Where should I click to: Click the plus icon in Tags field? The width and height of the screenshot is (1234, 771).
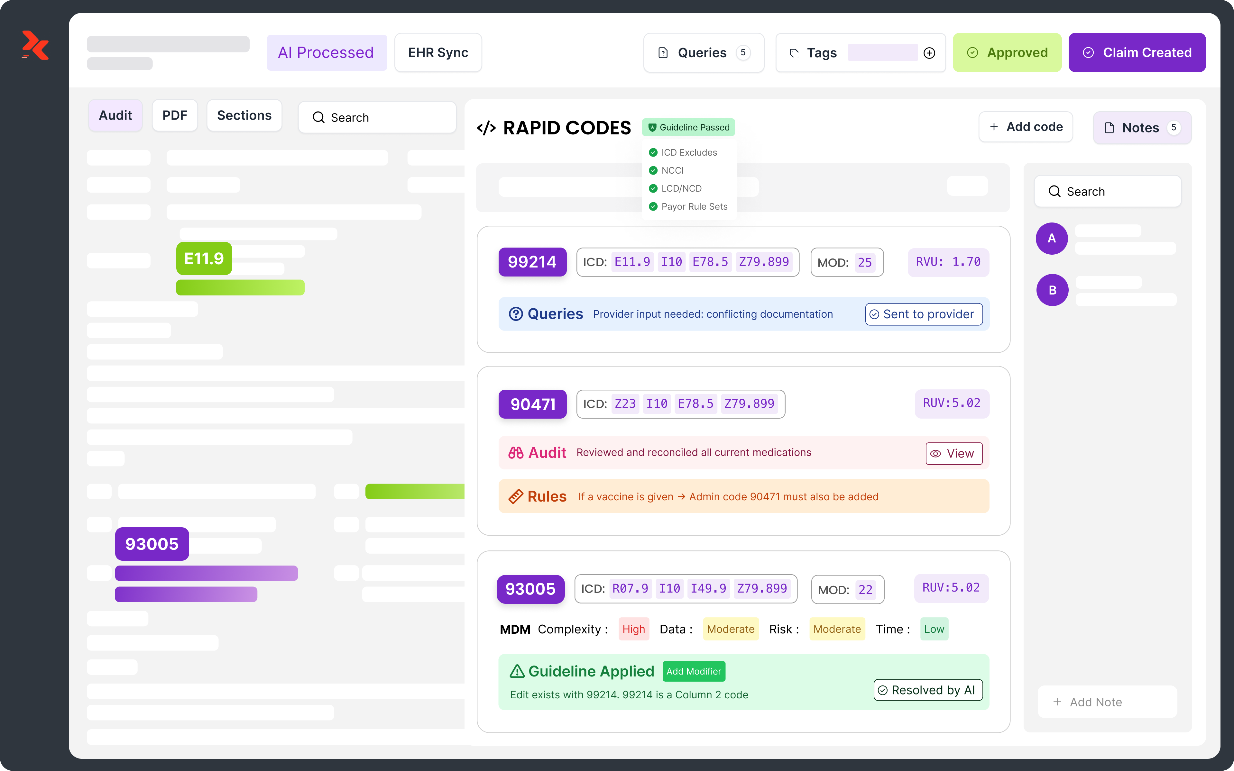[x=929, y=53]
